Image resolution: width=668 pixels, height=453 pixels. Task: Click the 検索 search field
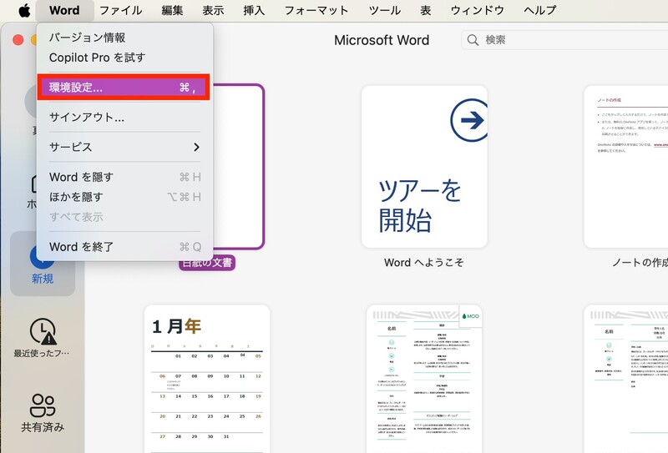564,40
